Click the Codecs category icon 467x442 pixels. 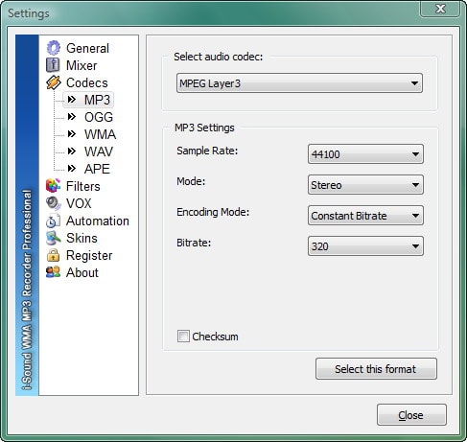tap(53, 82)
